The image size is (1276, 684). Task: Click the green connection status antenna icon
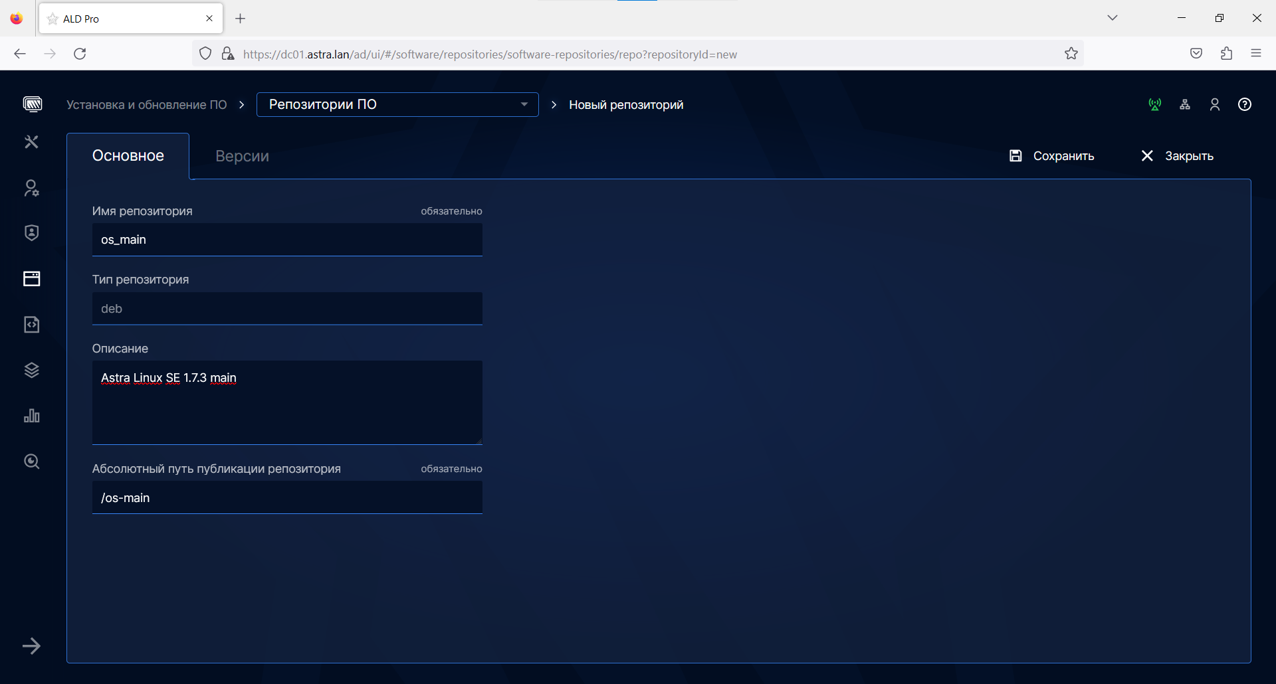coord(1155,104)
